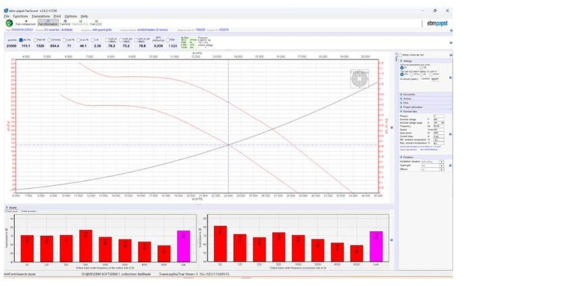This screenshot has width=581, height=286.
Task: Collapse the Settings section
Action: click(x=426, y=61)
